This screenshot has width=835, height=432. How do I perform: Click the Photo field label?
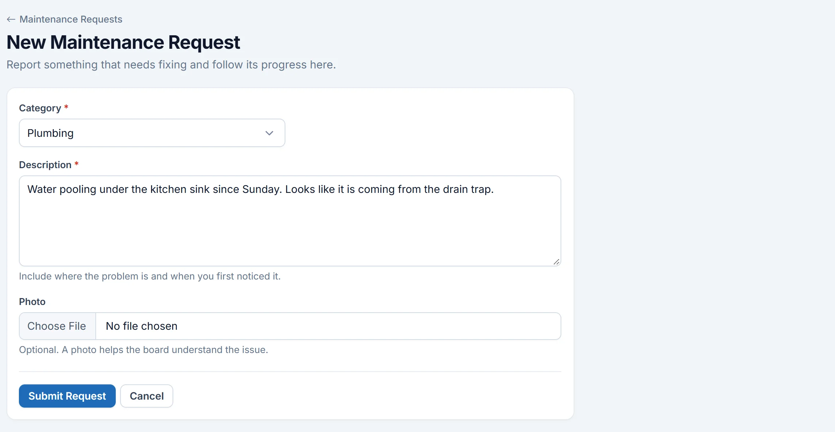tap(32, 302)
